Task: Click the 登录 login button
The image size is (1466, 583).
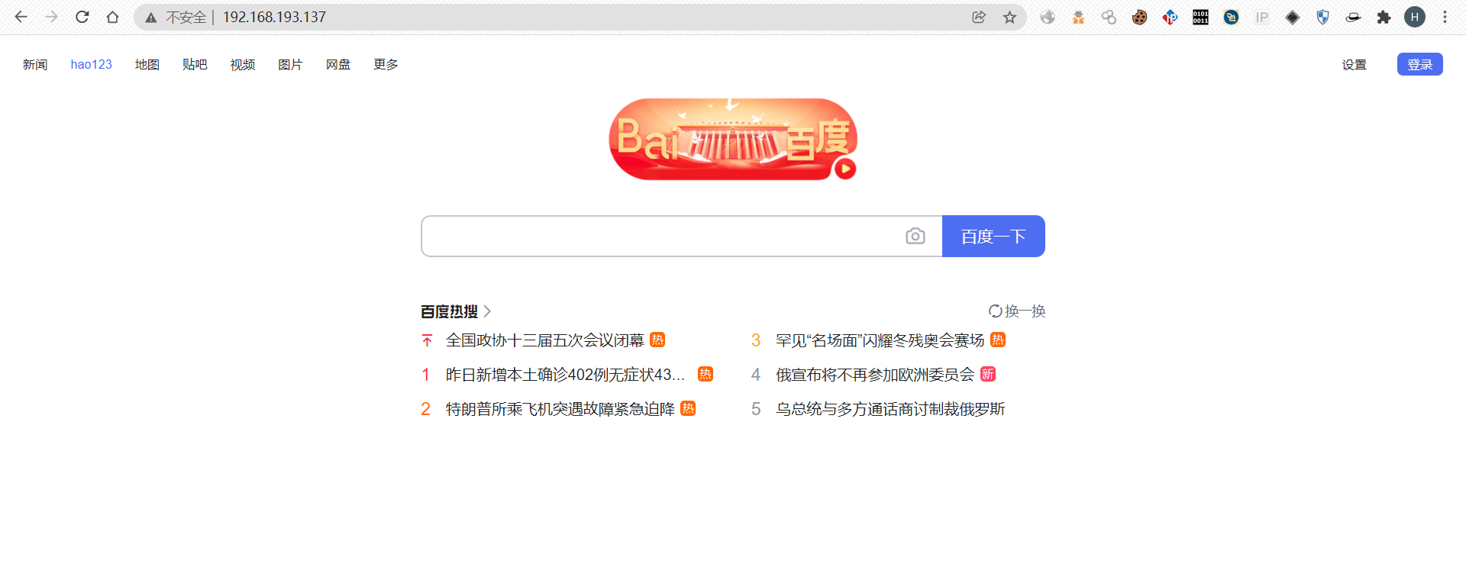Action: tap(1420, 64)
